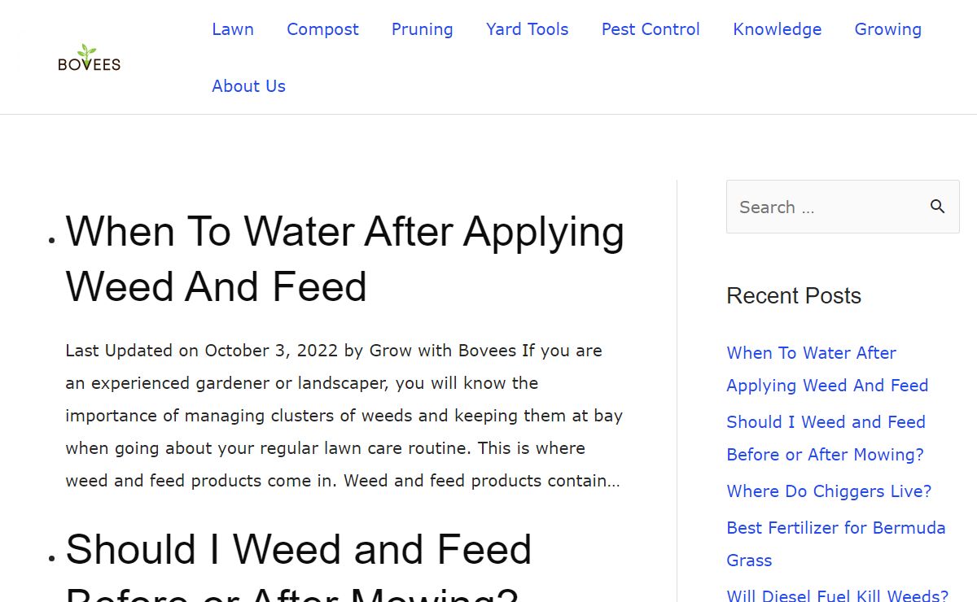Visit the Knowledge section
977x602 pixels.
[778, 29]
